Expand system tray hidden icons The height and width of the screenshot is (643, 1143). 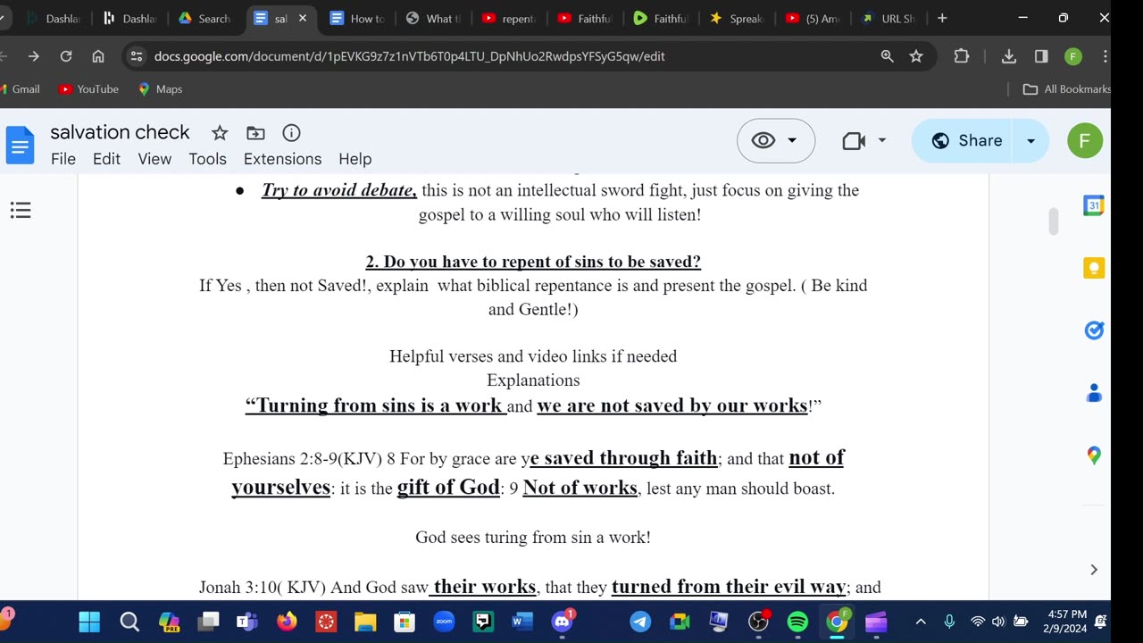[x=921, y=622]
